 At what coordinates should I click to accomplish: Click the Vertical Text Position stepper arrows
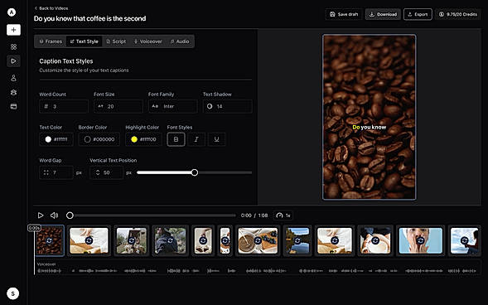pyautogui.click(x=98, y=172)
